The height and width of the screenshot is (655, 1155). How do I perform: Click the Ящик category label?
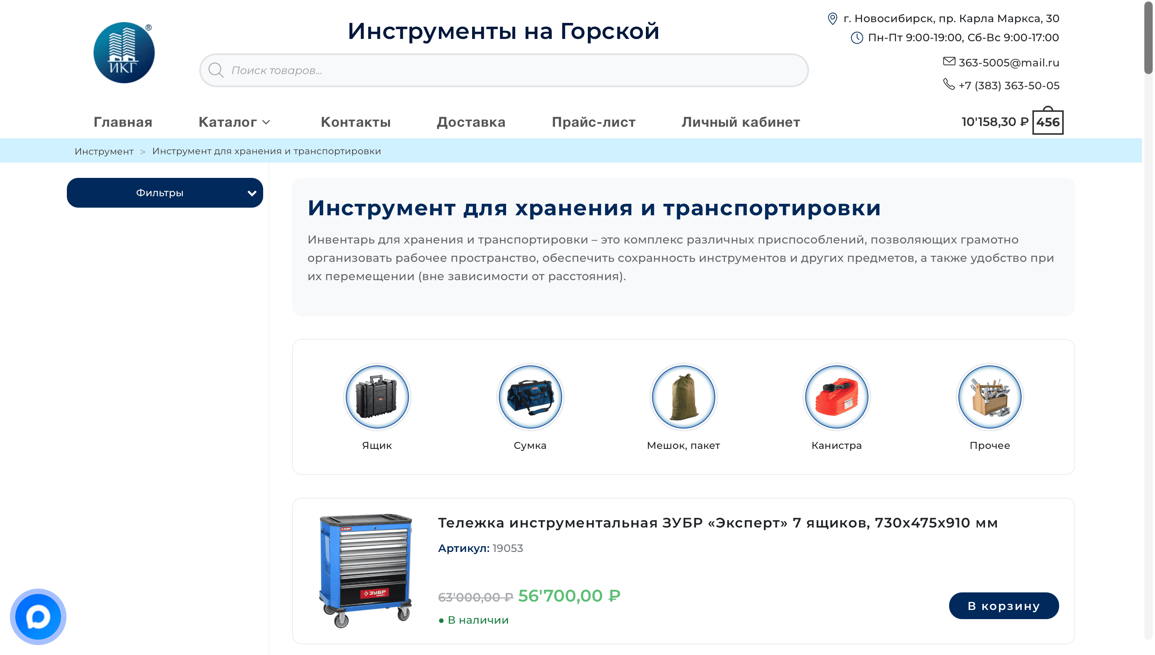[x=377, y=445]
